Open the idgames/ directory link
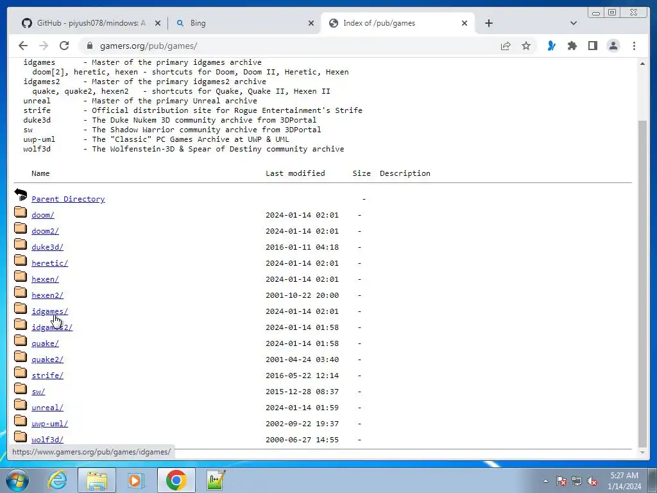 tap(49, 311)
